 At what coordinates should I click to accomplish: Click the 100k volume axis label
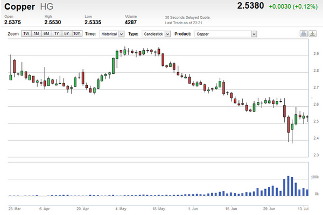pos(315,177)
